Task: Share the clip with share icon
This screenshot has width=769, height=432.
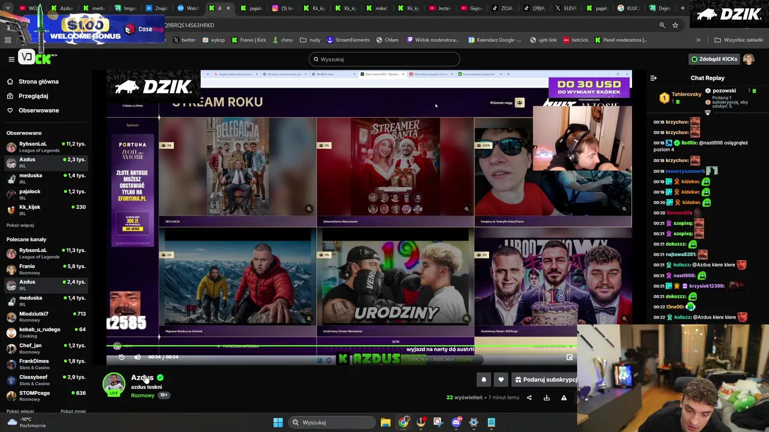Action: pyautogui.click(x=529, y=398)
